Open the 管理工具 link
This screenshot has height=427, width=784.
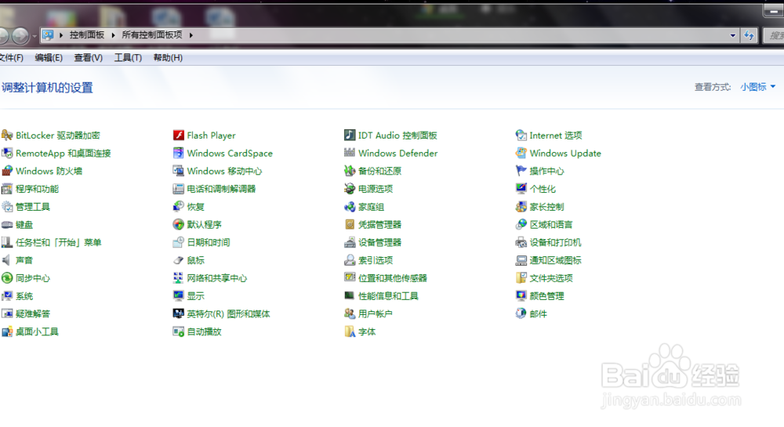pyautogui.click(x=33, y=207)
